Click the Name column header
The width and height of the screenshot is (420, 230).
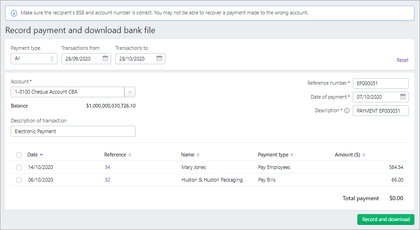pos(187,155)
